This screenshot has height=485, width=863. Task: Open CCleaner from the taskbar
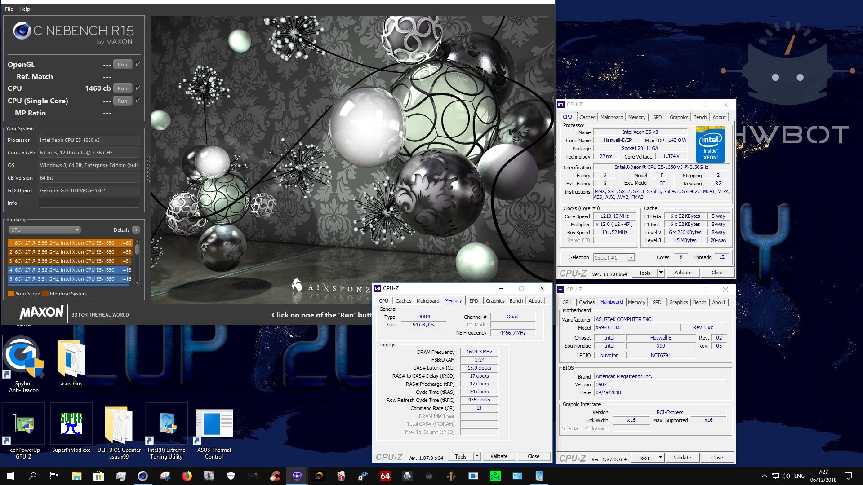(x=275, y=476)
